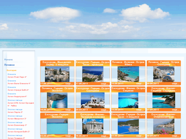Click Екскурзии Санторини windmill thumbnail

[93, 100]
